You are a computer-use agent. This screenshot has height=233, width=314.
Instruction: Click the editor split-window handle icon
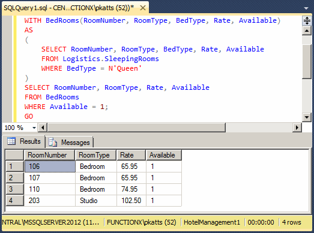point(307,20)
